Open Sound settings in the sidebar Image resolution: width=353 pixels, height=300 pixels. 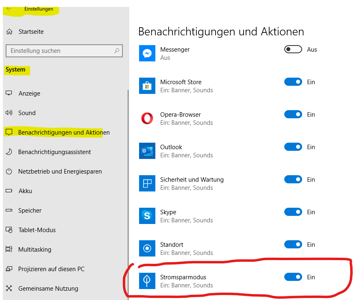pyautogui.click(x=27, y=113)
